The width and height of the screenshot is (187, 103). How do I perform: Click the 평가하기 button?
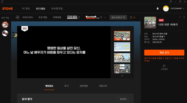123,99
